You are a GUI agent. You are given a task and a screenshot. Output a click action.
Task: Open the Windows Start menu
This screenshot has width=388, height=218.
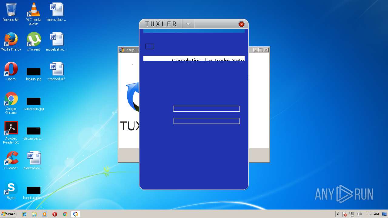coord(8,214)
